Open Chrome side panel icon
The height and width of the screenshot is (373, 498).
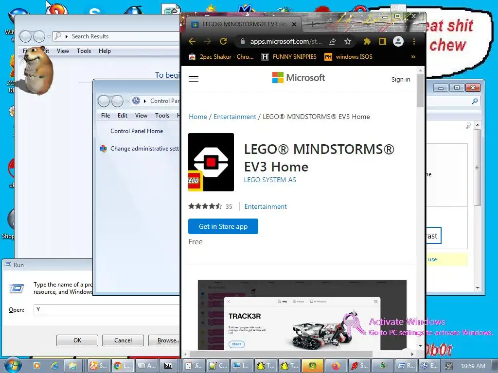tap(382, 41)
